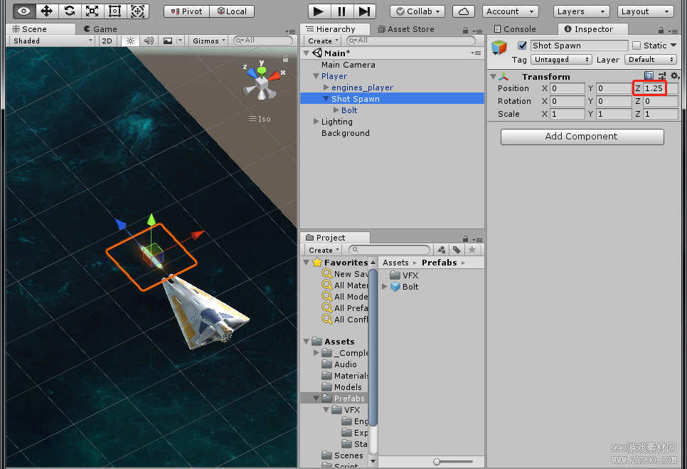Select the Move tool
The height and width of the screenshot is (469, 687).
[47, 11]
